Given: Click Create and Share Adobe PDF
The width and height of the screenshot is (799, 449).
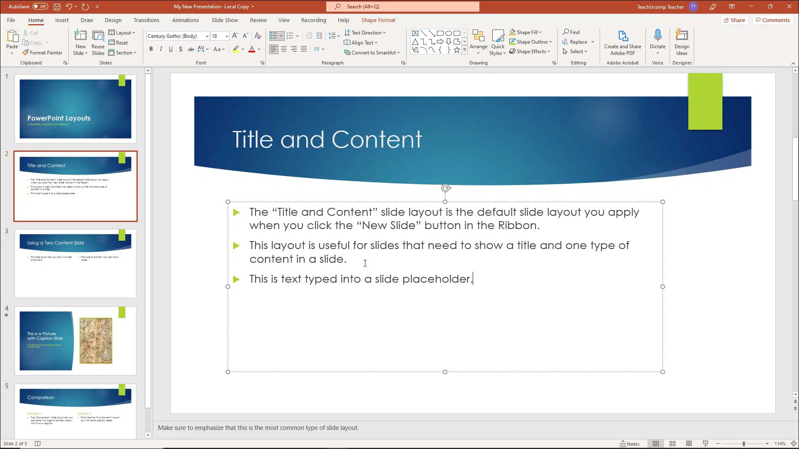Looking at the screenshot, I should click(x=622, y=42).
